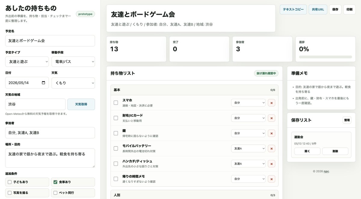Focus the 天気の地域 input containing 渋谷

(x=35, y=104)
